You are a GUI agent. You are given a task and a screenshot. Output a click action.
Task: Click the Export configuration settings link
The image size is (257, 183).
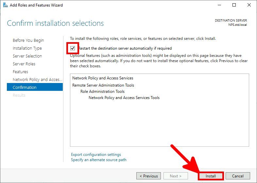tap(96, 155)
